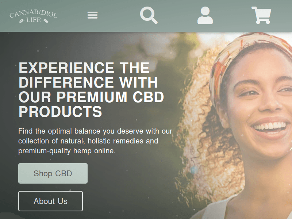The width and height of the screenshot is (292, 219).
Task: Open the user account profile icon
Action: [205, 15]
